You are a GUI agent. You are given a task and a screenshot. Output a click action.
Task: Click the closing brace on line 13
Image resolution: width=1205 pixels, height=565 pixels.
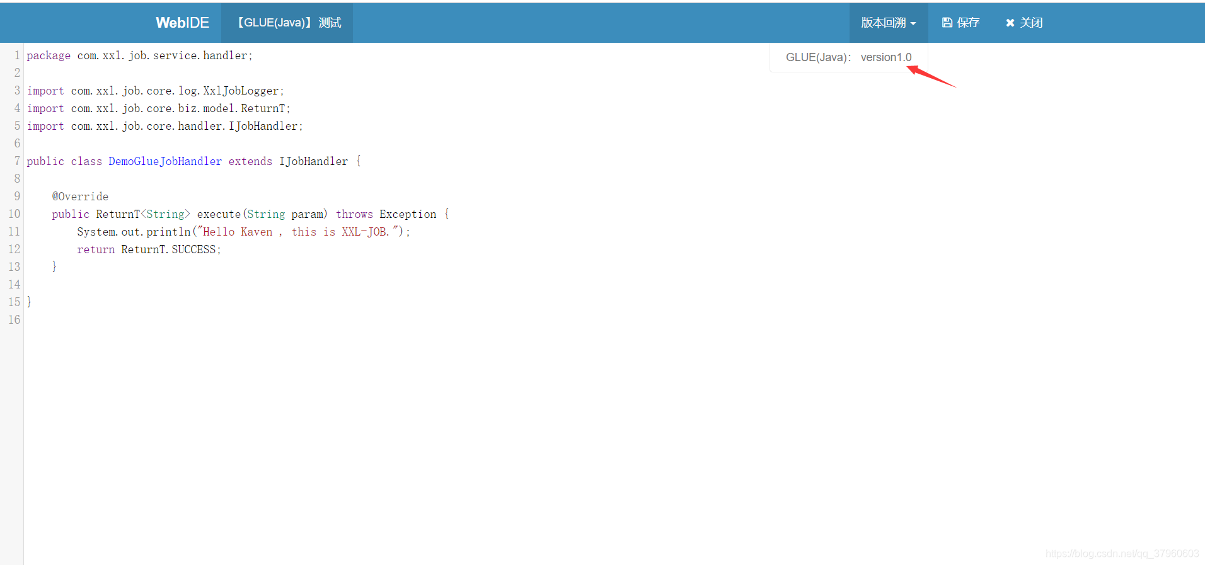pos(54,267)
